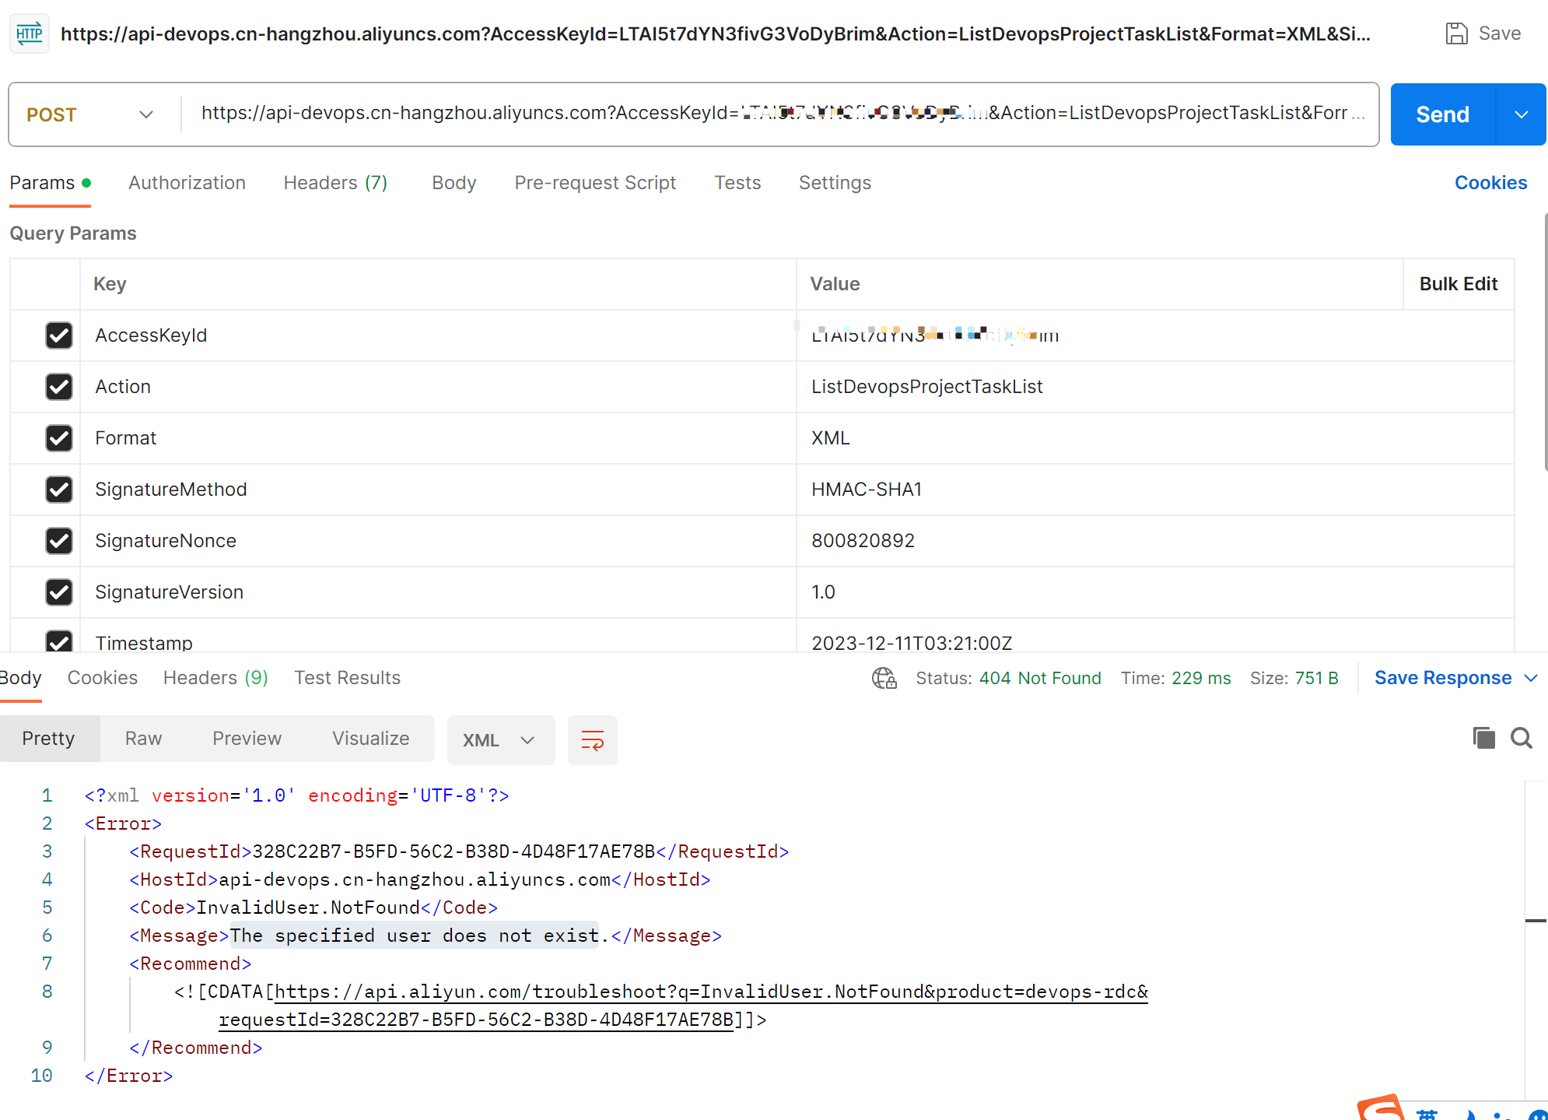1548x1120 pixels.
Task: Switch to the Authorization tab
Action: coord(187,183)
